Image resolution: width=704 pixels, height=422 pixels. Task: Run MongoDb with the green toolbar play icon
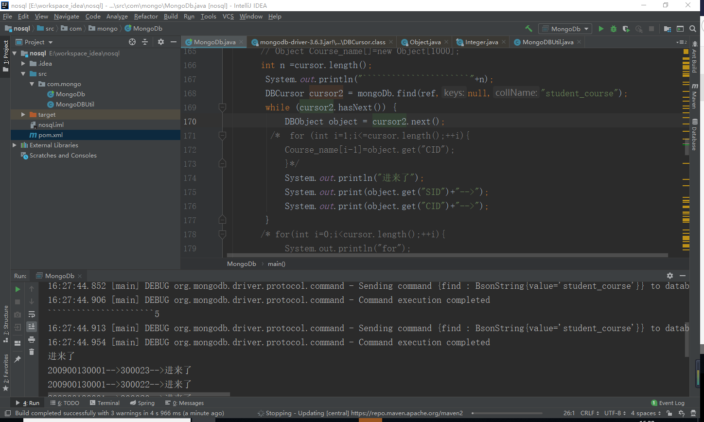coord(601,29)
